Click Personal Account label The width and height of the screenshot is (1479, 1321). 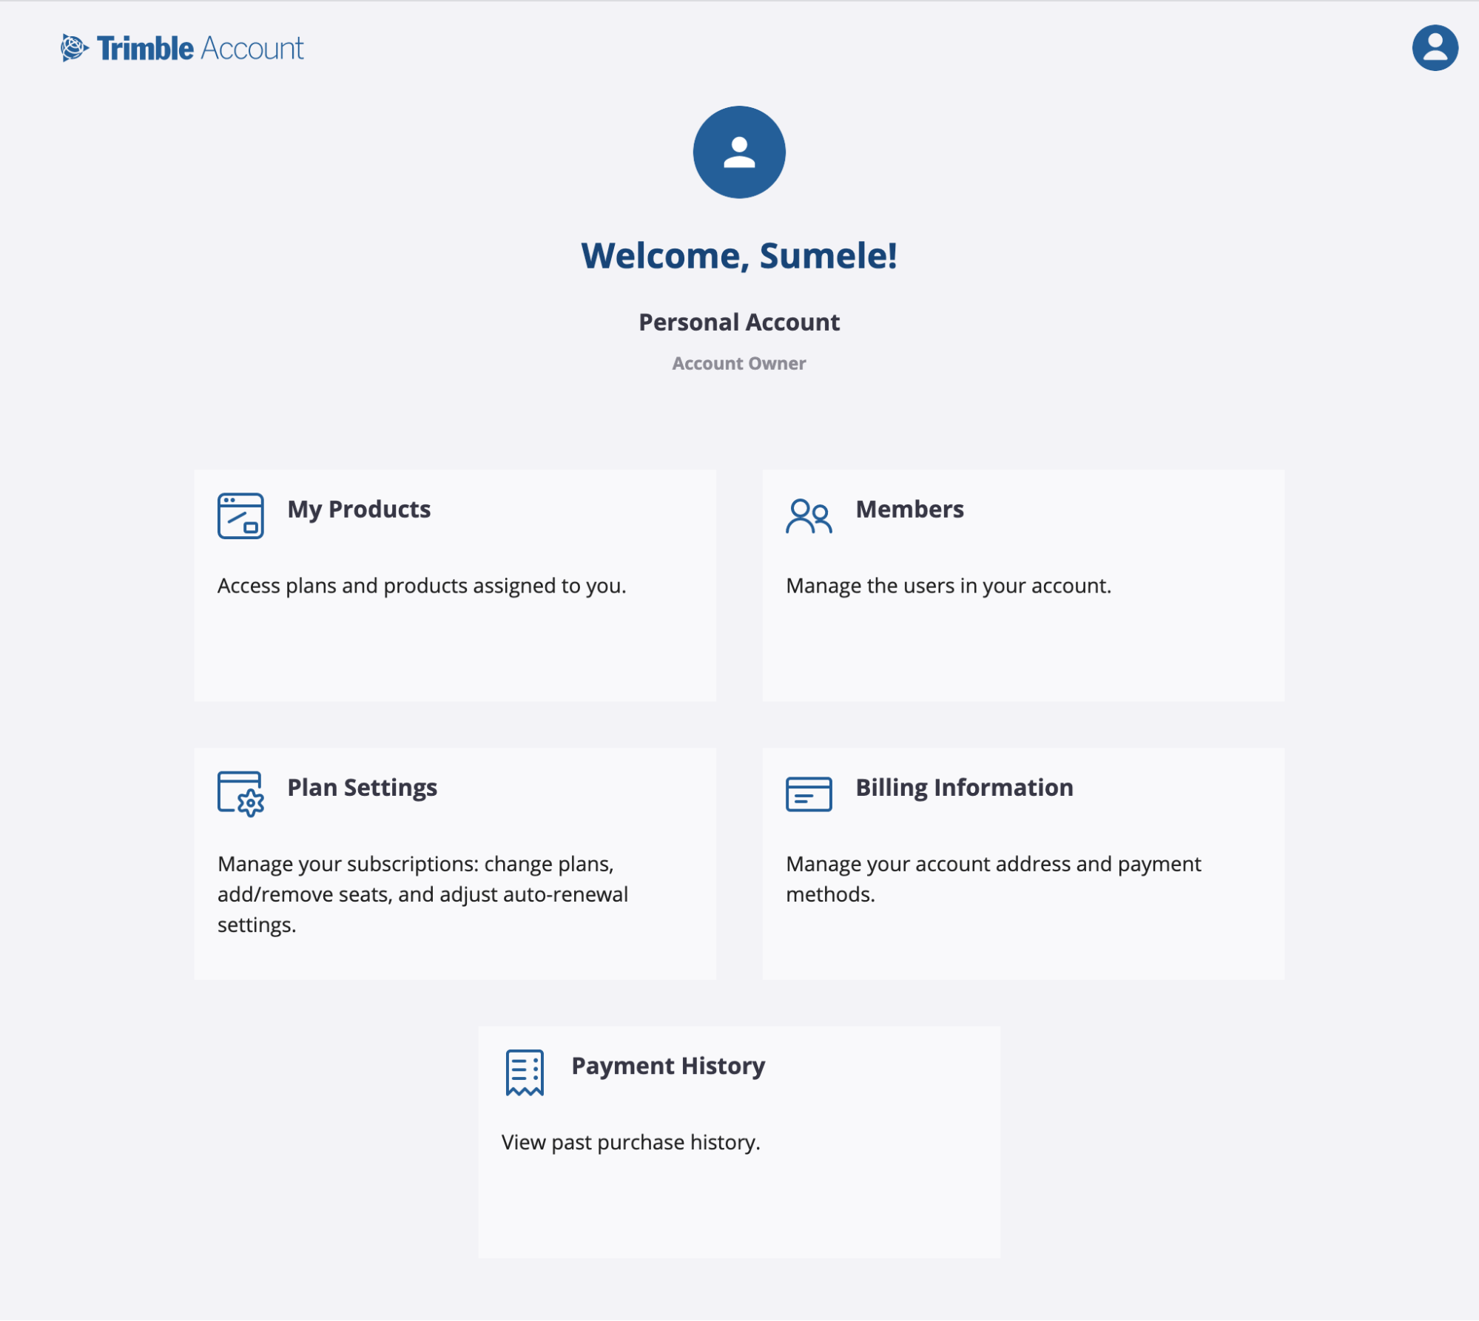[x=740, y=321]
